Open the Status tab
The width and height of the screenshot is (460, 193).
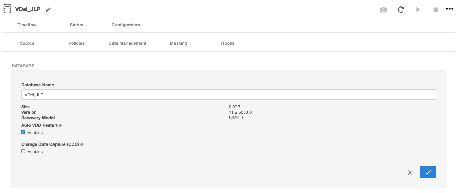76,25
